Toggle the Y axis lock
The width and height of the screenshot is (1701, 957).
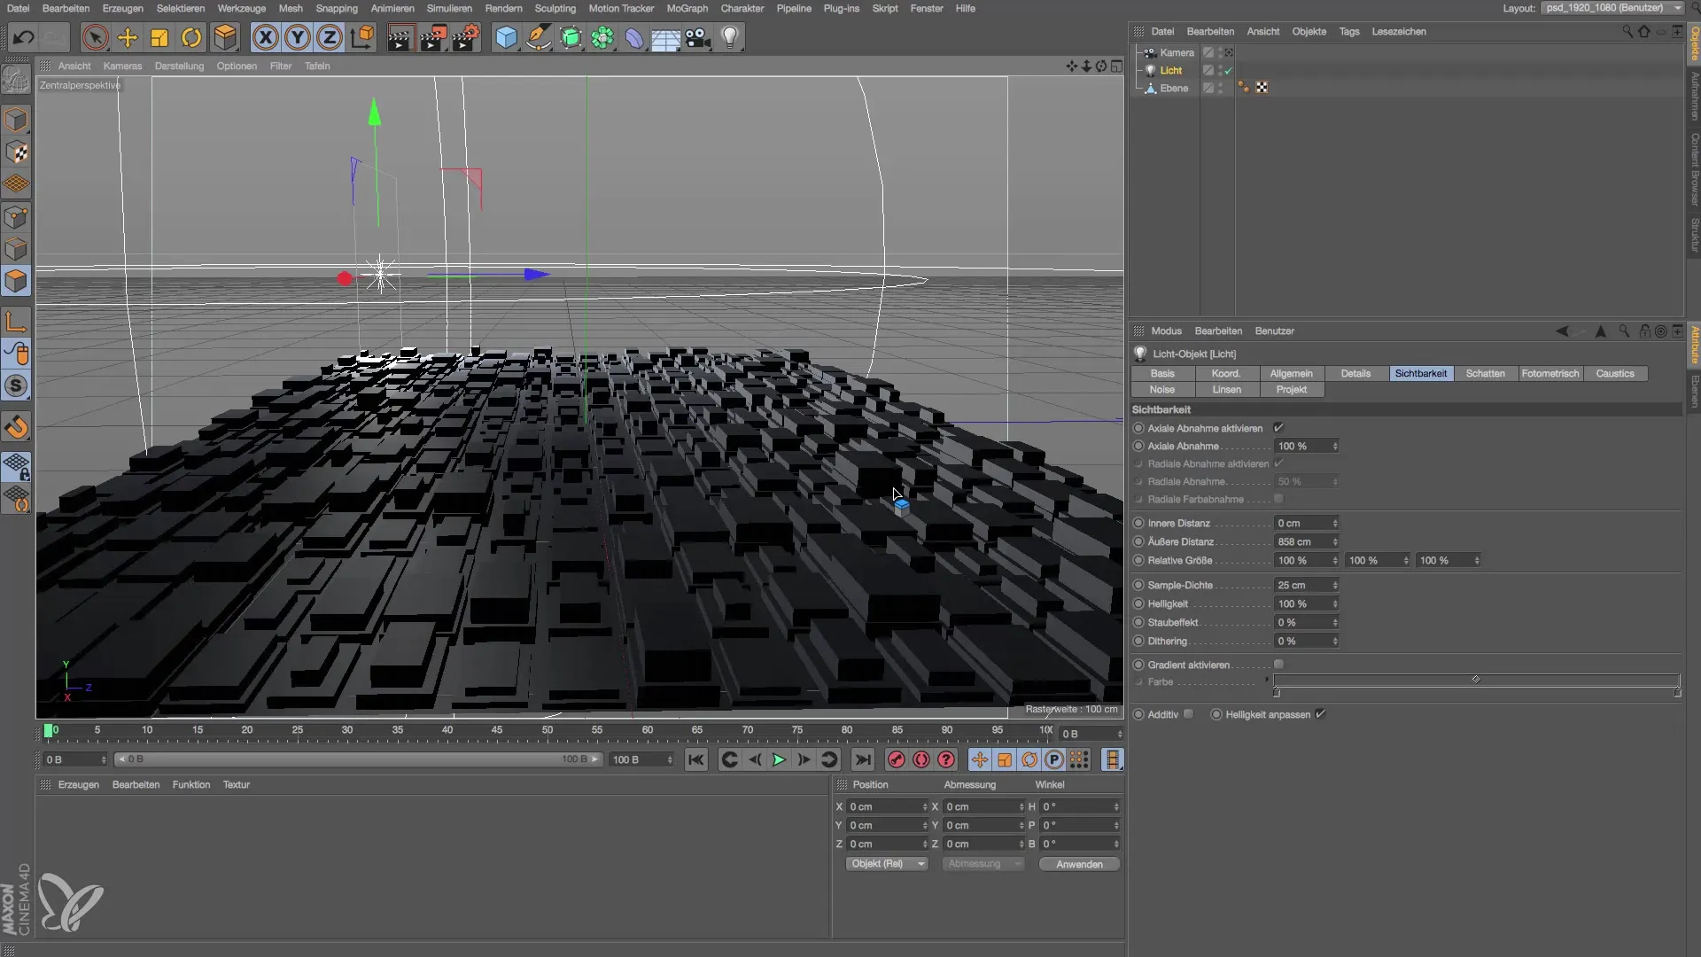tap(298, 37)
